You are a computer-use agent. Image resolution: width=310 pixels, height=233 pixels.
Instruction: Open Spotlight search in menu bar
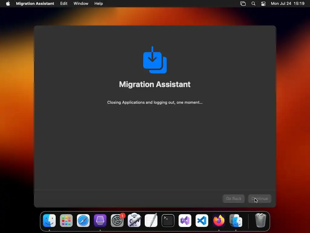coord(253,4)
